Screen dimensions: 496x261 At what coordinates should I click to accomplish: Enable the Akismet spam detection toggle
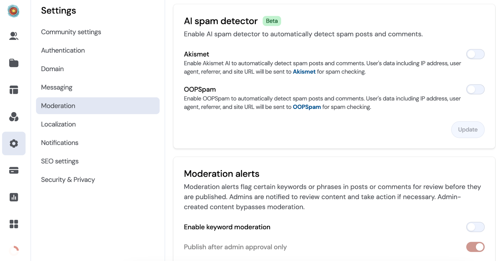click(x=475, y=54)
